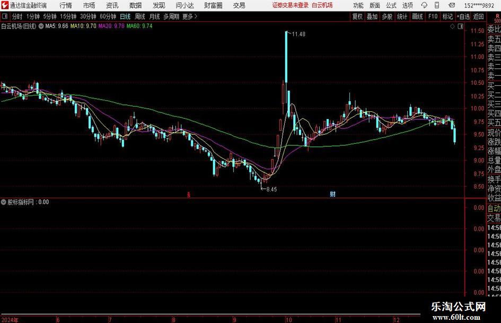Open the 问小达 menu
Screen dimensions: 501x323
pos(184,5)
